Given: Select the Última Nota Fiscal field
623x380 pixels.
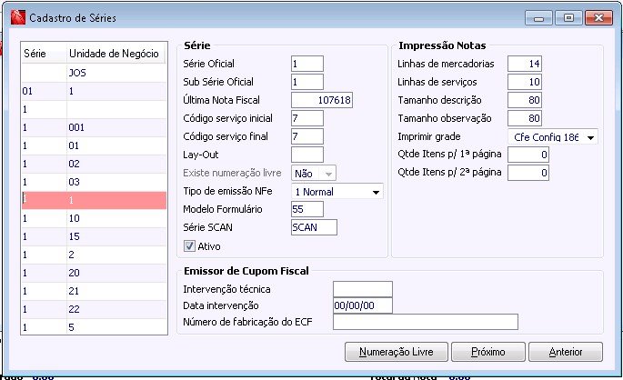Looking at the screenshot, I should [x=321, y=100].
